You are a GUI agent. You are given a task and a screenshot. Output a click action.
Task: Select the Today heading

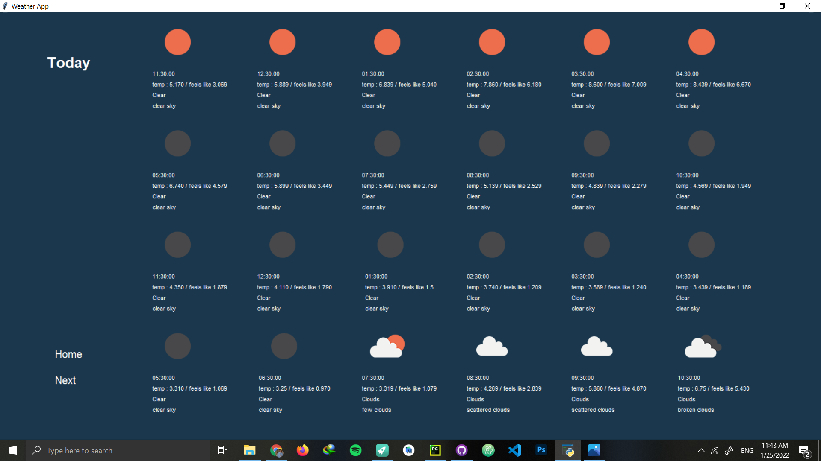pos(68,62)
